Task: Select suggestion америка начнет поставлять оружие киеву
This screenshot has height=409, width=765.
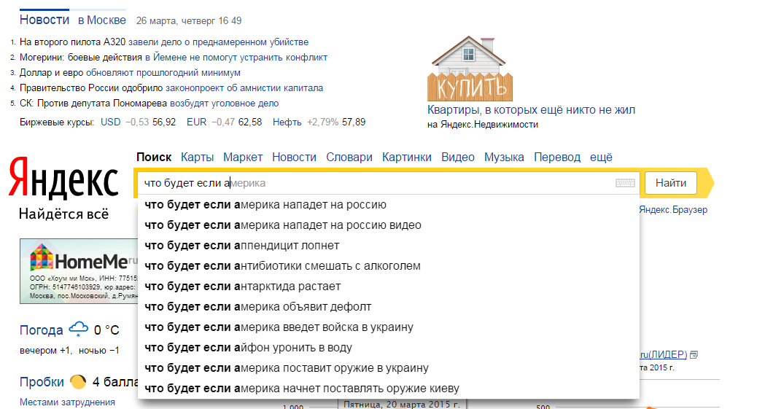Action: click(389, 389)
